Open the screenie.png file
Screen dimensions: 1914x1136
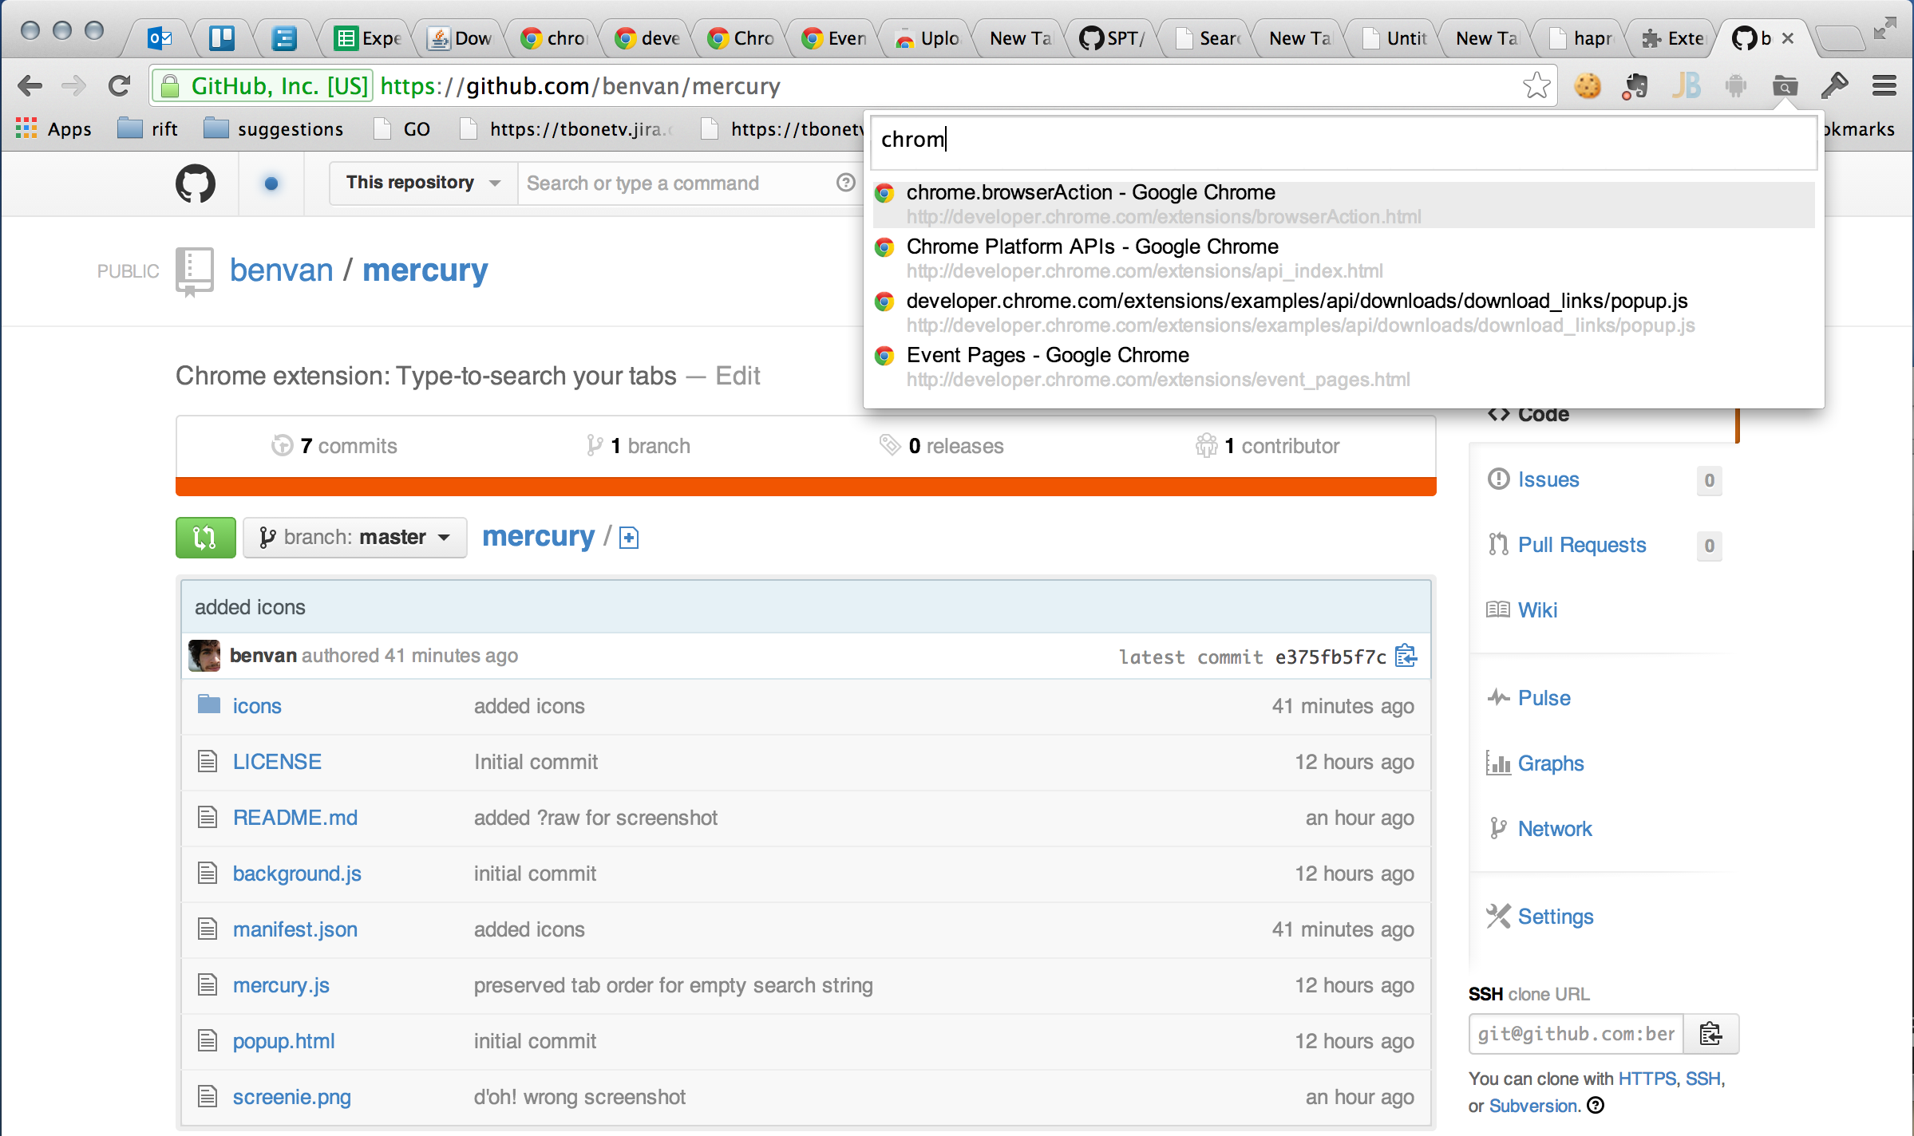click(292, 1097)
